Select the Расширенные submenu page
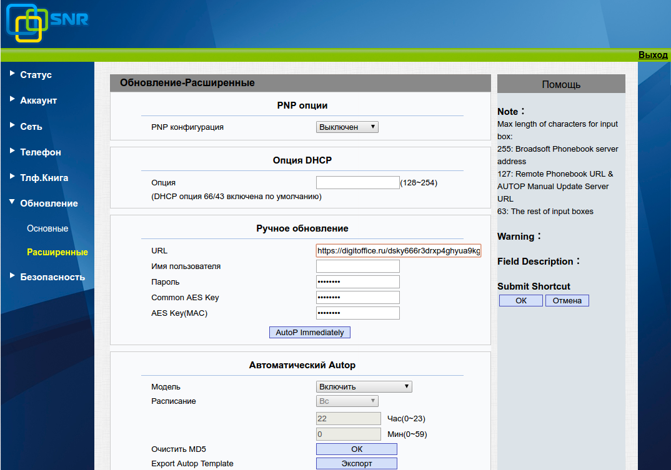 coord(57,252)
